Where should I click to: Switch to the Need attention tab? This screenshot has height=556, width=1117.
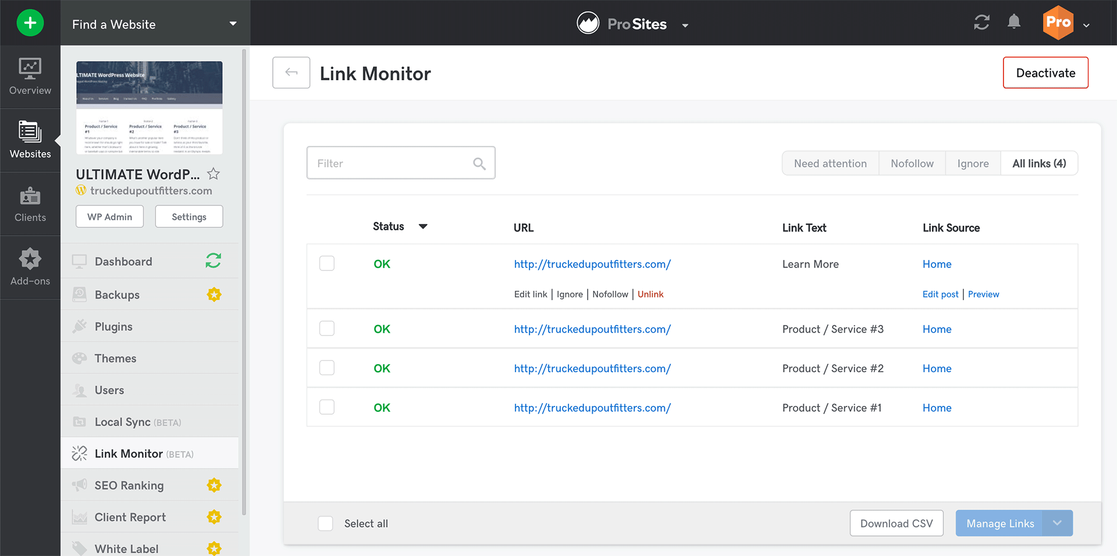coord(830,163)
